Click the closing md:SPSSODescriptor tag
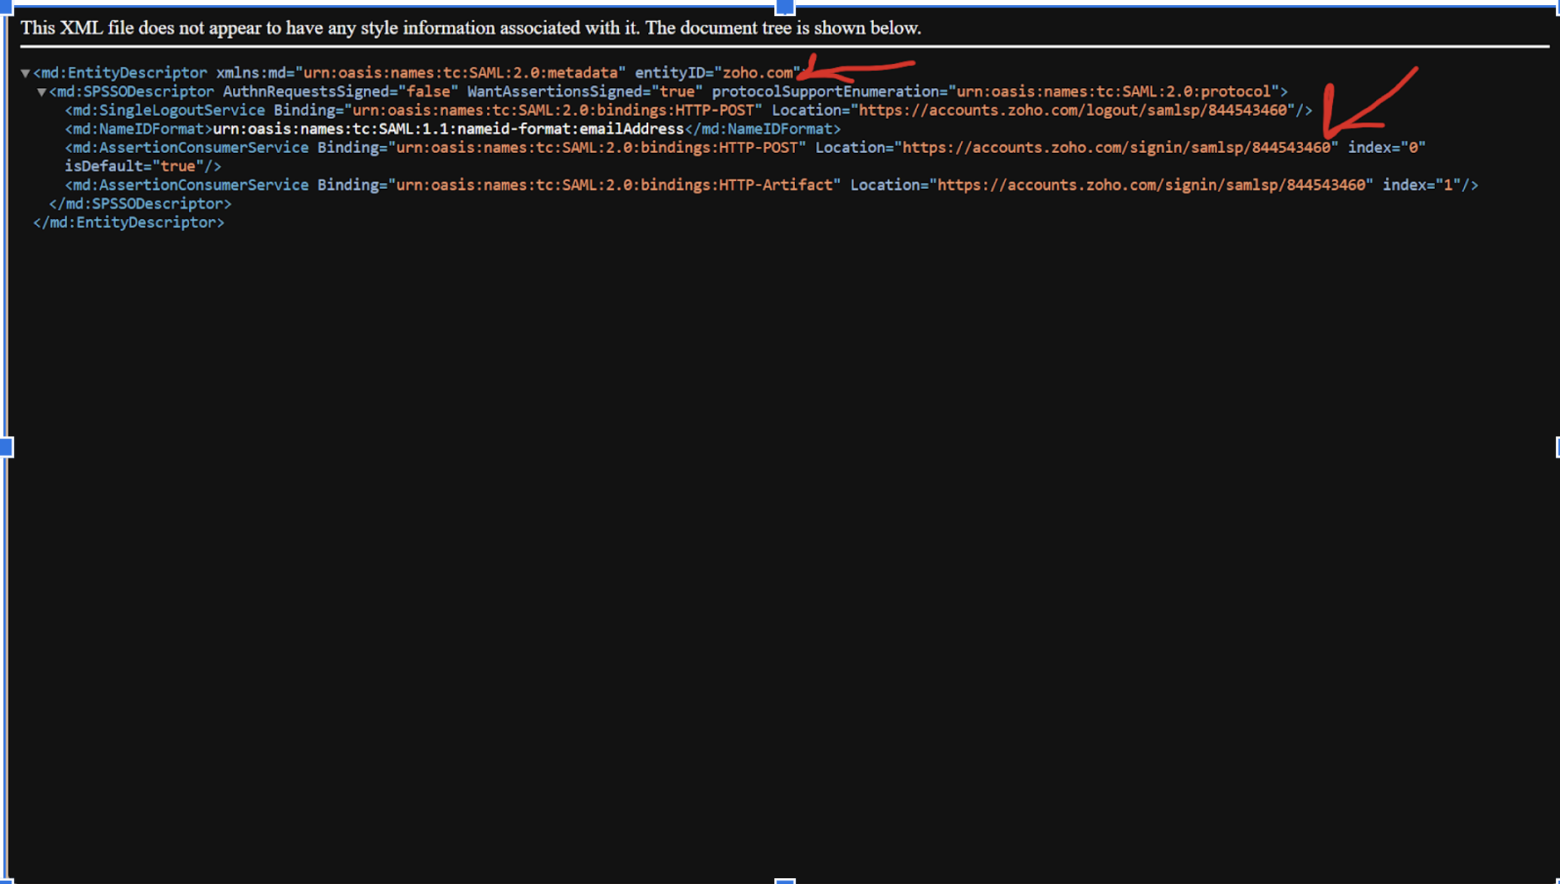The width and height of the screenshot is (1560, 884). 140,204
